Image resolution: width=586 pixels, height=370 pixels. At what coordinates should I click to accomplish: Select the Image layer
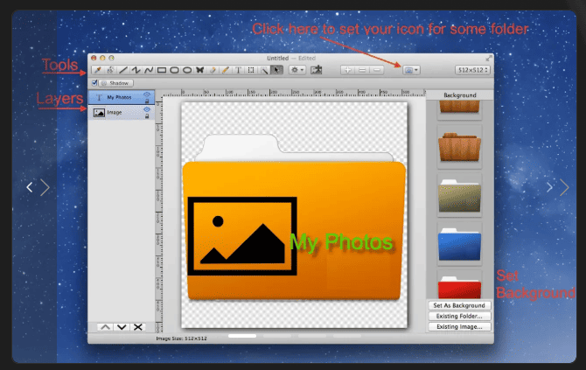[121, 112]
